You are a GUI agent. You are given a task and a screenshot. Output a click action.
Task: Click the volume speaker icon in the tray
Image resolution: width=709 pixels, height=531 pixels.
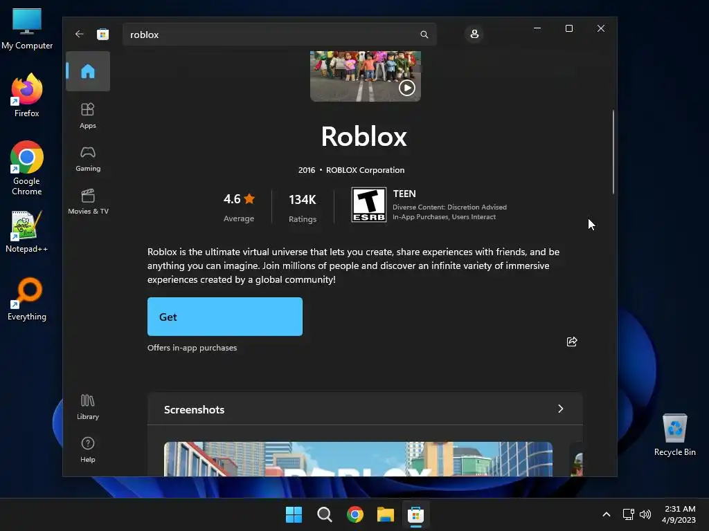point(645,514)
